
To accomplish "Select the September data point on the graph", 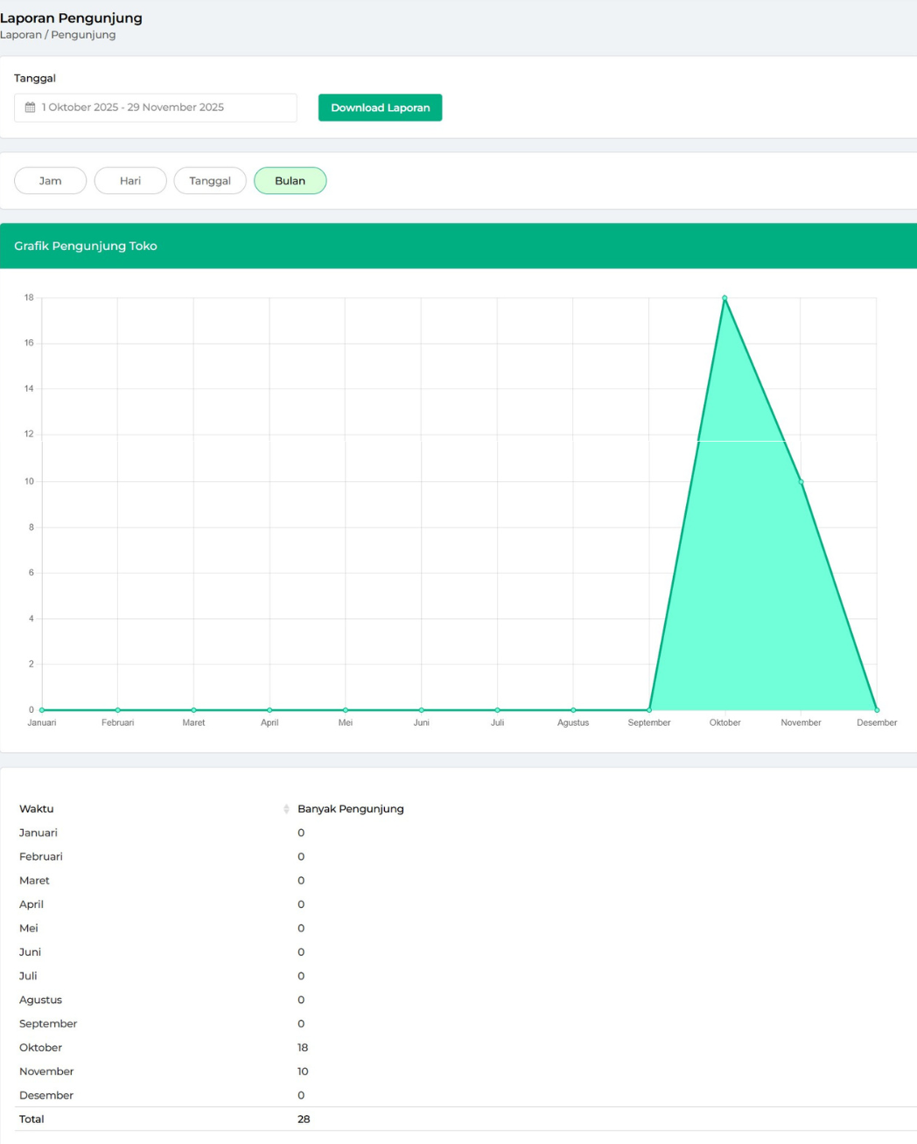I will tap(649, 710).
